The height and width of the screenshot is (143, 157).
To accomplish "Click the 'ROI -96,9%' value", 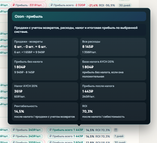I will pyautogui.click(x=107, y=5).
